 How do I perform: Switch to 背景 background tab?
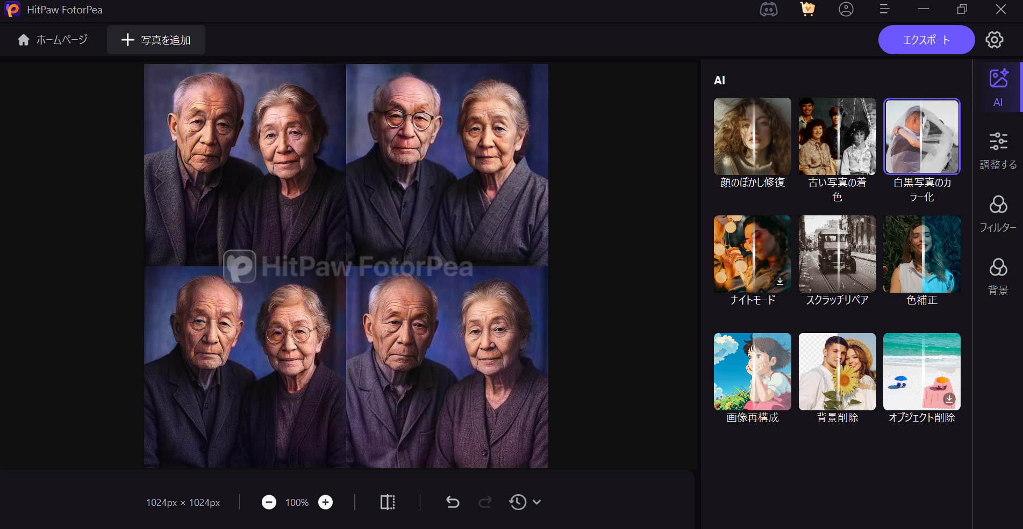tap(998, 277)
